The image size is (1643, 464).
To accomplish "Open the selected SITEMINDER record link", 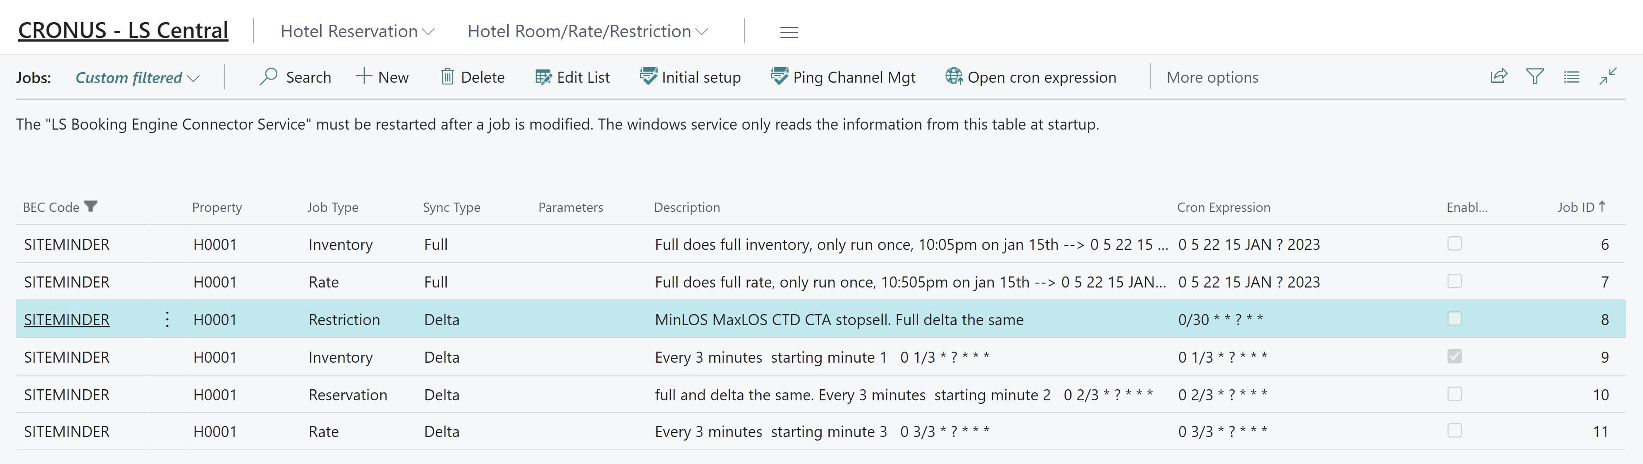I will 66,320.
